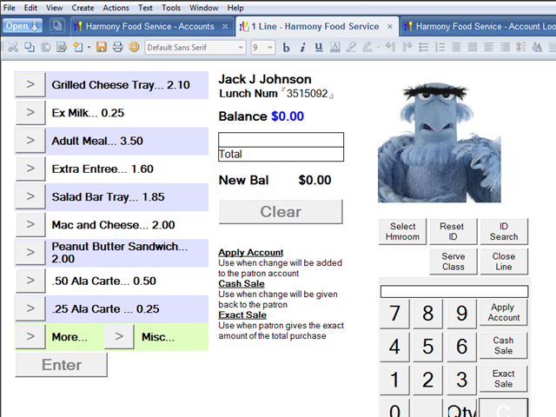Click the Serve Class button
Viewport: 556px width, 417px height.
(x=453, y=261)
